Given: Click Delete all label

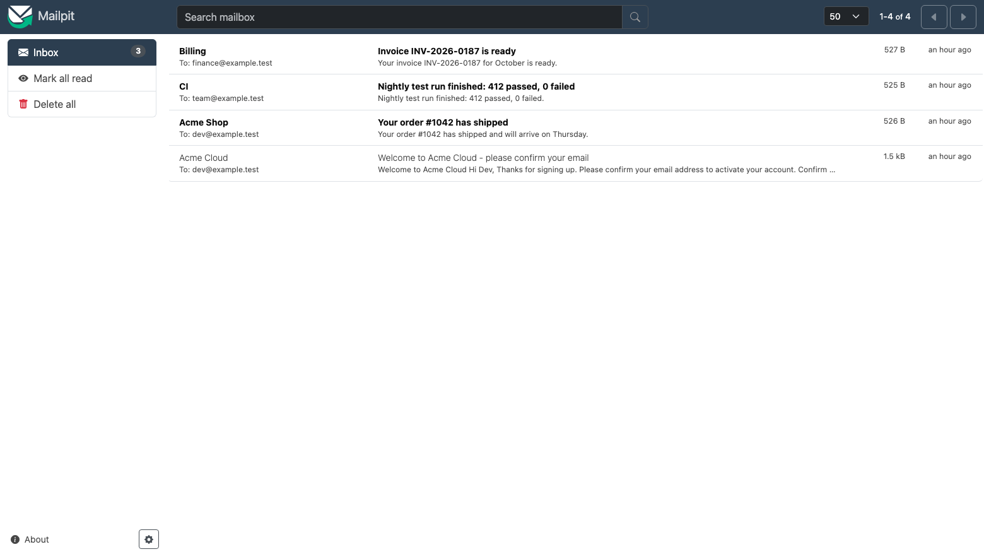Looking at the screenshot, I should point(55,104).
